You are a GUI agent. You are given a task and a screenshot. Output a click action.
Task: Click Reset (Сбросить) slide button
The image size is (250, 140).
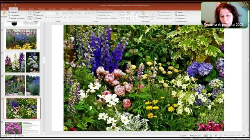pyautogui.click(x=38, y=16)
